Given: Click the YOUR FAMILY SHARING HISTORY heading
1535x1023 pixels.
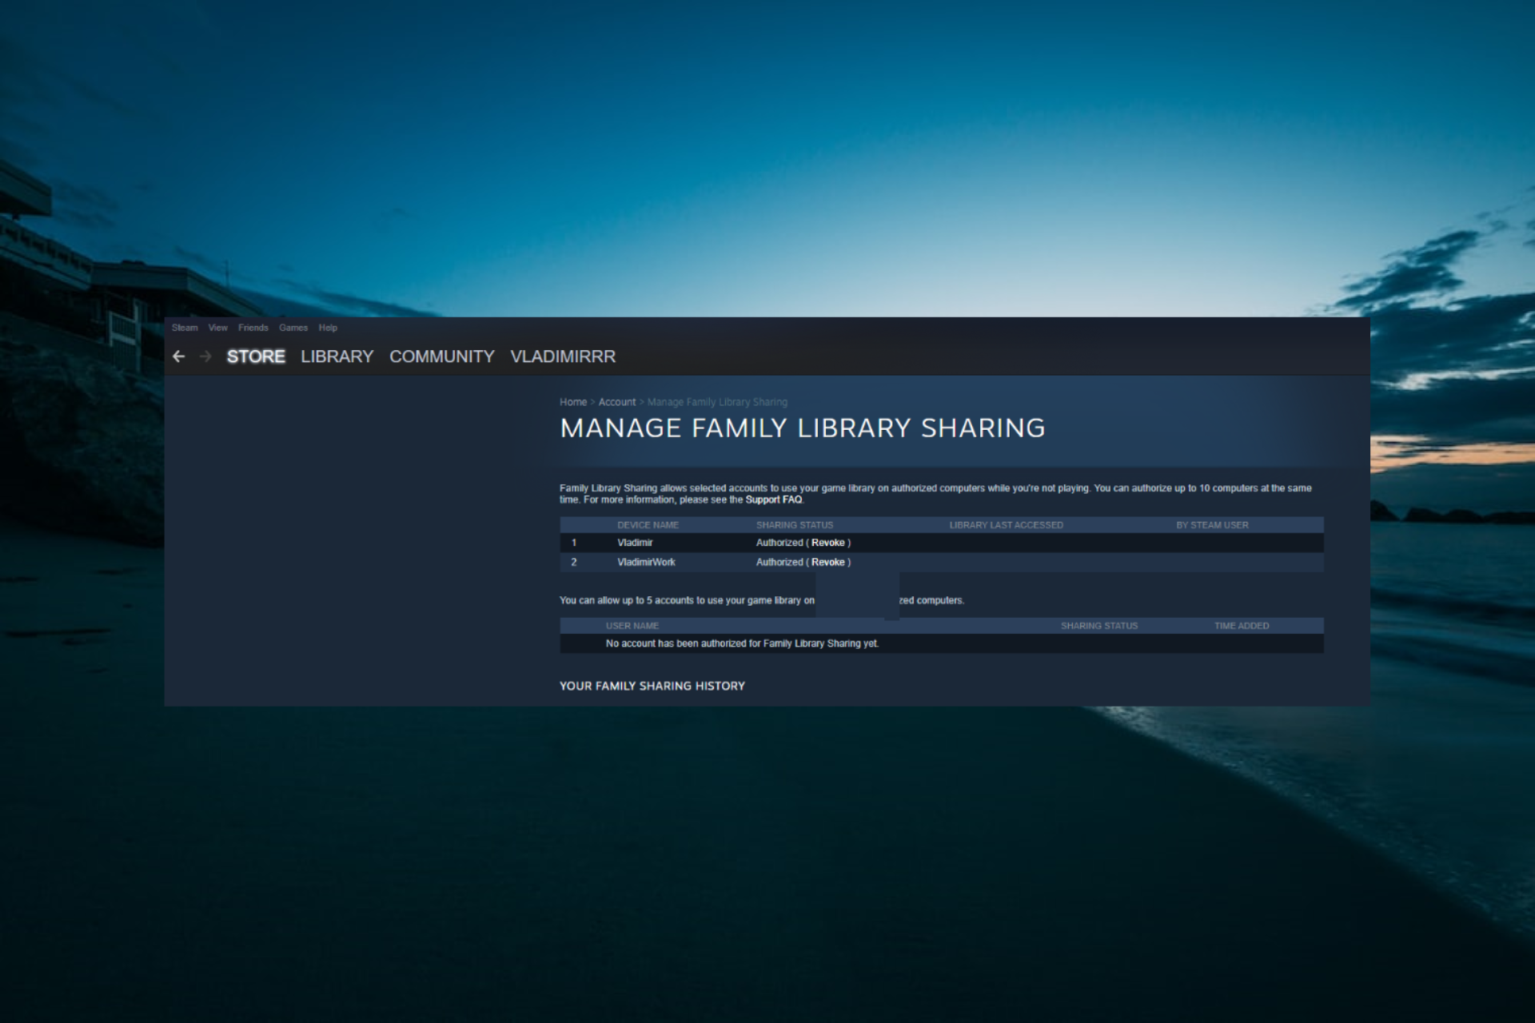Looking at the screenshot, I should (652, 686).
